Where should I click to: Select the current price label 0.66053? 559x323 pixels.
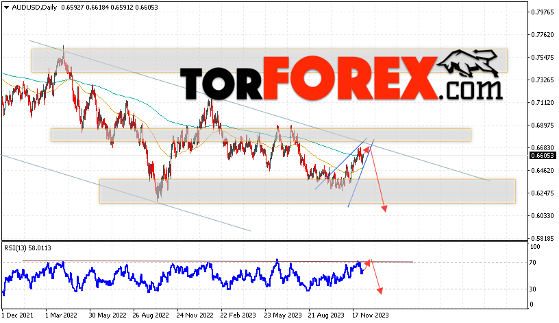pos(543,155)
